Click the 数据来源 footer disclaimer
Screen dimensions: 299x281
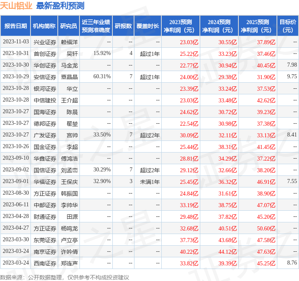pyautogui.click(x=65, y=277)
